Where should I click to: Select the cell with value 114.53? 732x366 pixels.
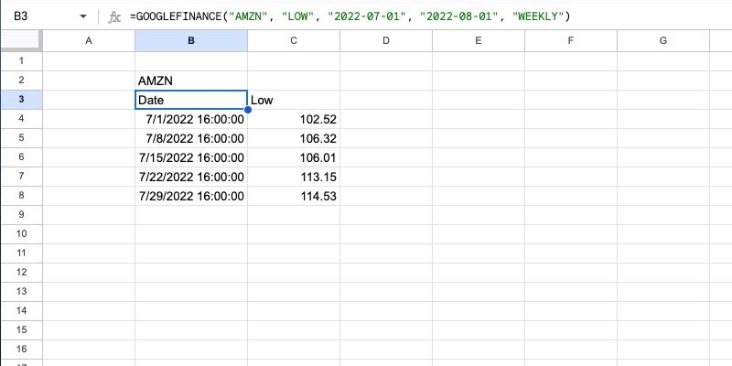[293, 196]
